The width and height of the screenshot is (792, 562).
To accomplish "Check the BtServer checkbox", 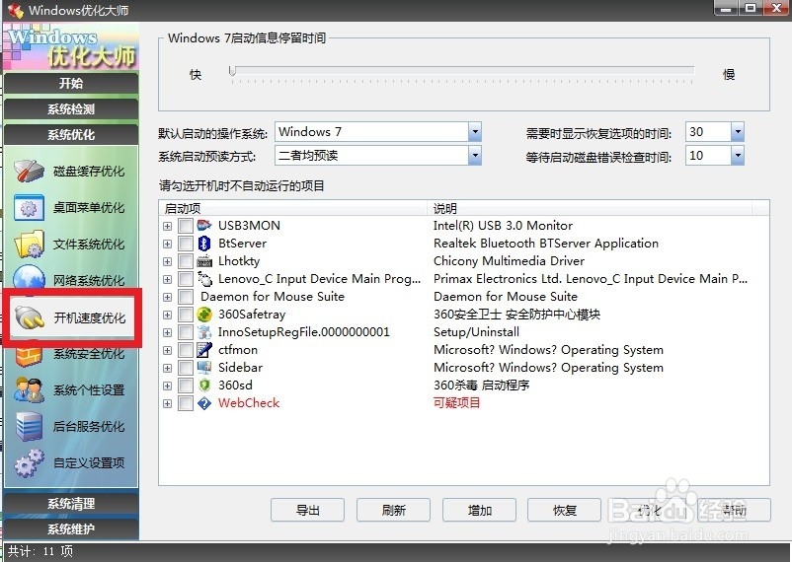I will point(186,244).
